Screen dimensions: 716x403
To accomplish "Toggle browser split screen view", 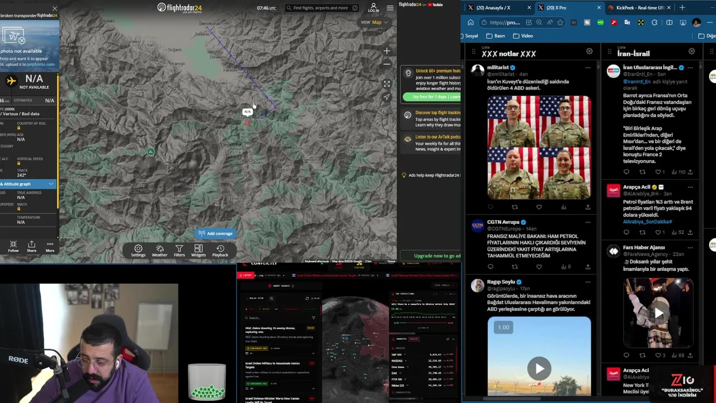I will [669, 22].
